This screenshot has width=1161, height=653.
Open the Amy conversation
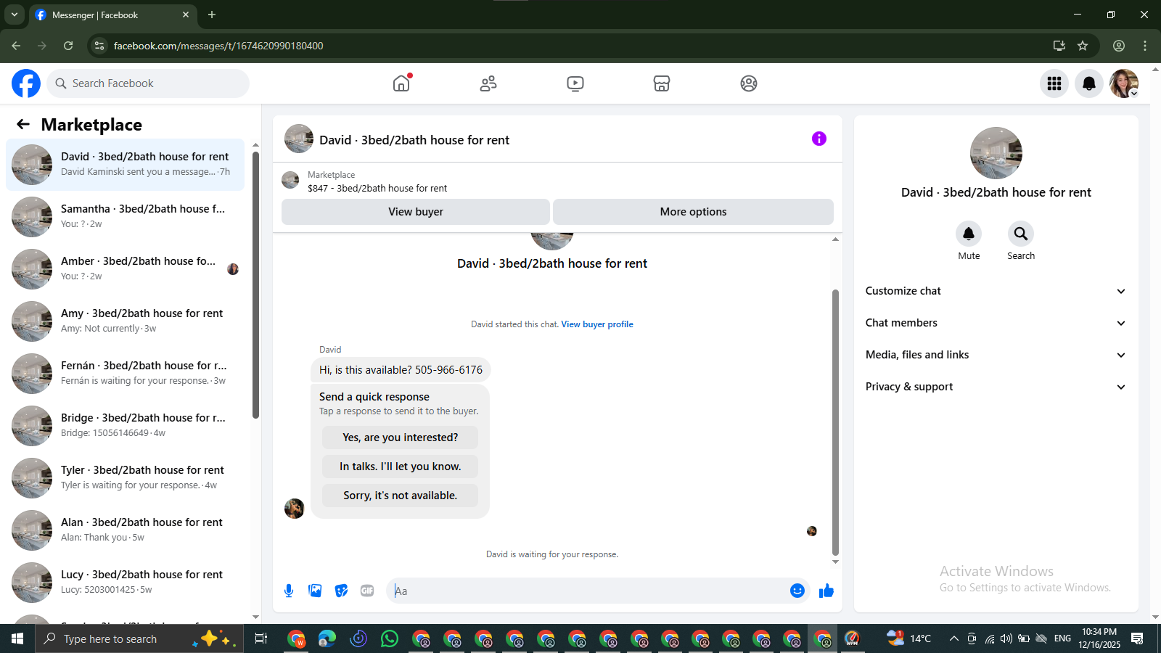click(x=125, y=321)
